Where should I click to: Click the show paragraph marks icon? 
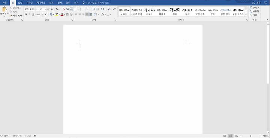(x=114, y=9)
